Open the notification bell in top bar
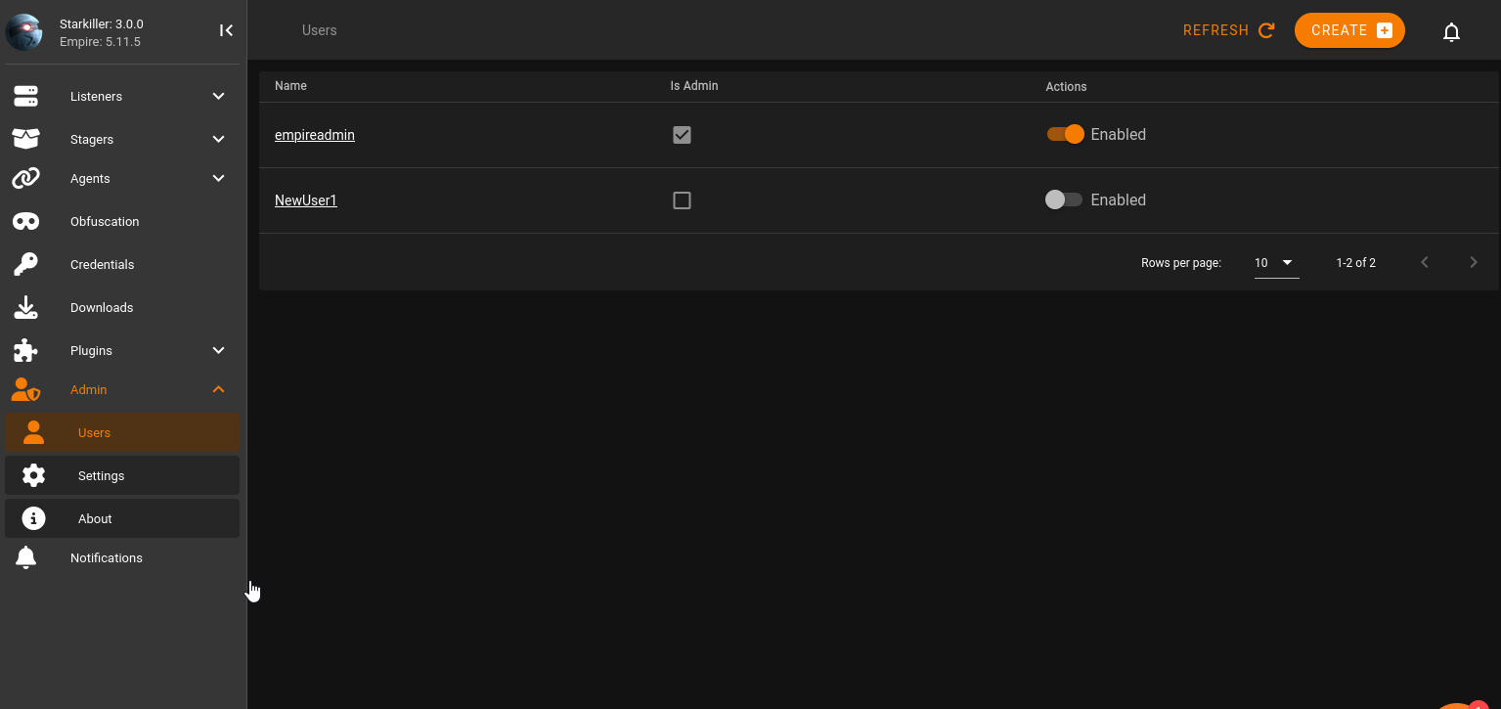Image resolution: width=1501 pixels, height=709 pixels. click(1452, 32)
